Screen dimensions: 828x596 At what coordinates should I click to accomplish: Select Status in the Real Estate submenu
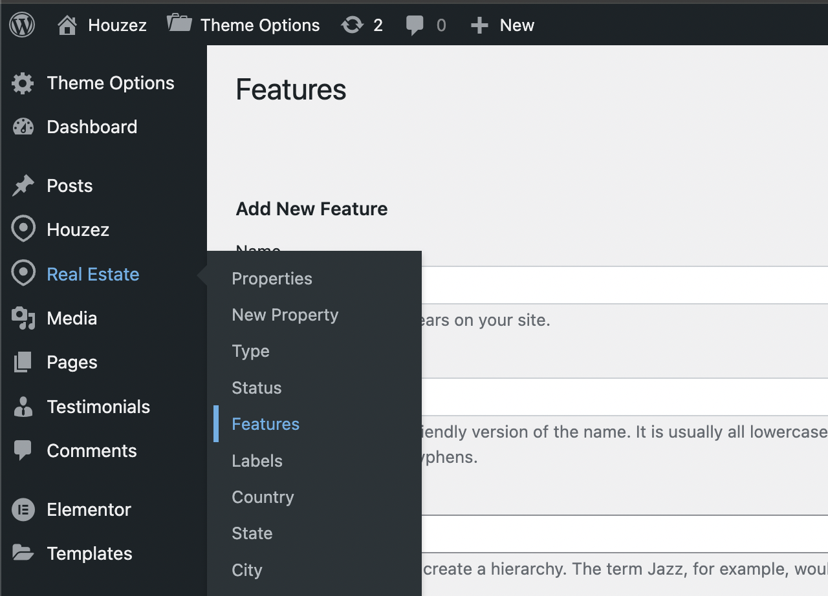[x=257, y=388]
